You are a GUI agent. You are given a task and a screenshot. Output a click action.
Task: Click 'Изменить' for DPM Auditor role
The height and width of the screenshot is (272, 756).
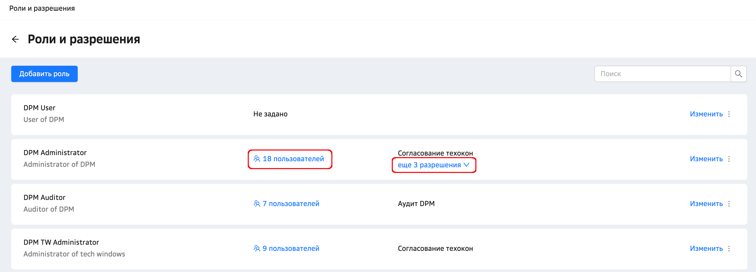click(x=706, y=204)
